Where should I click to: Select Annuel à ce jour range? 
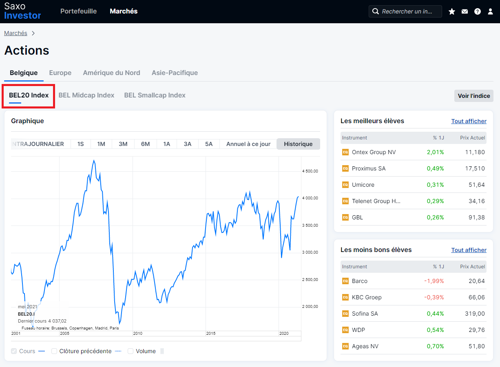pos(248,144)
